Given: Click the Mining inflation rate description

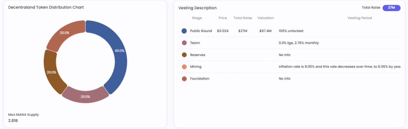Looking at the screenshot, I should coord(339,67).
